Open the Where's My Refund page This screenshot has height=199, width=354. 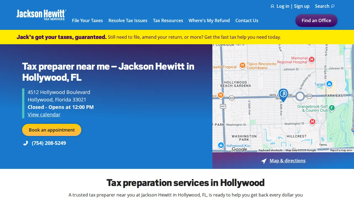[209, 20]
